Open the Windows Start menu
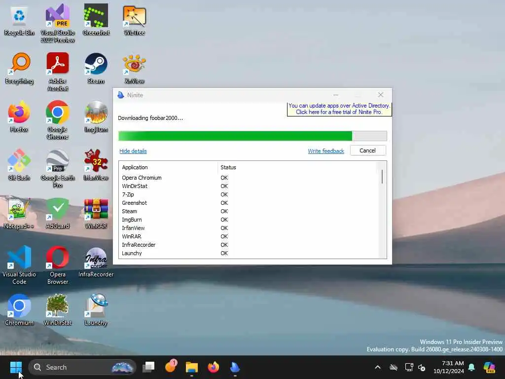This screenshot has width=505, height=379. coord(16,367)
